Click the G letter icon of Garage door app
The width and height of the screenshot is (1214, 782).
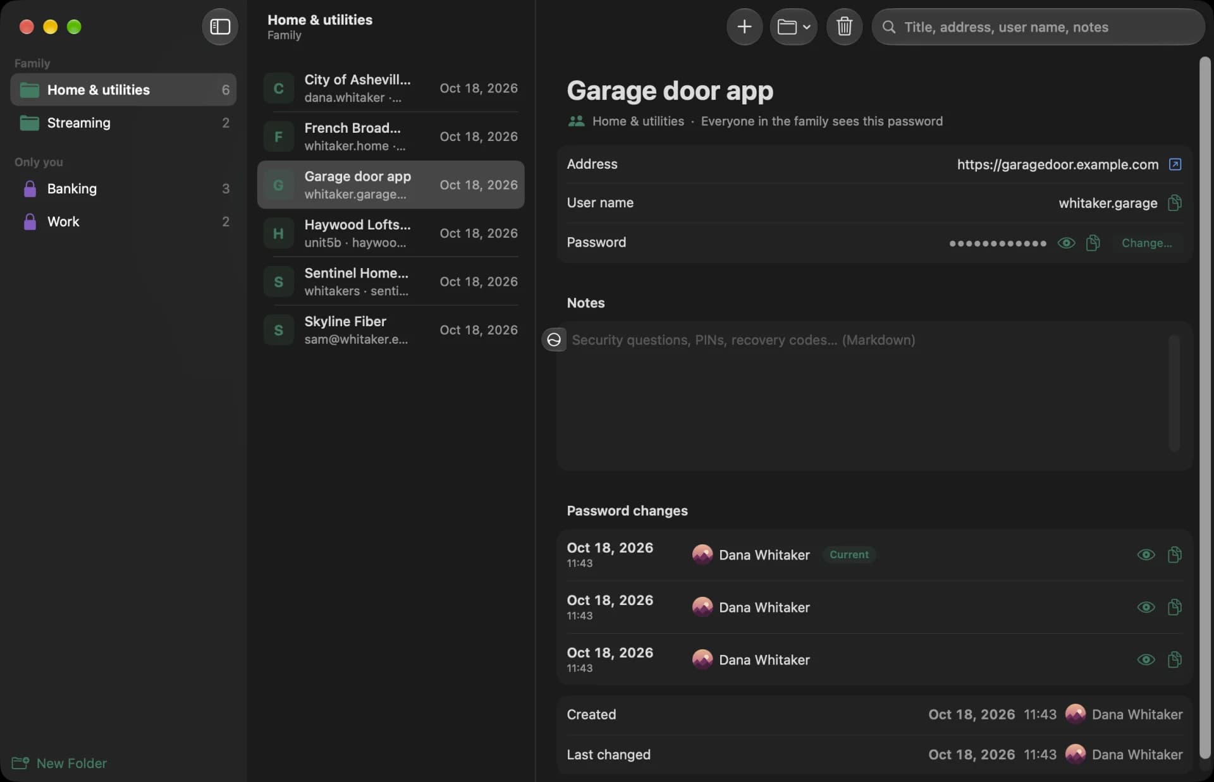click(278, 185)
